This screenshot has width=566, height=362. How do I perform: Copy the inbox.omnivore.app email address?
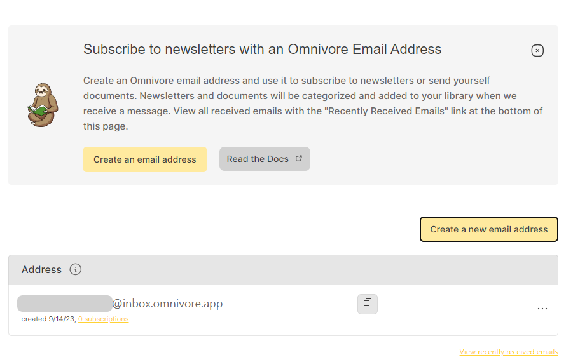coord(368,304)
